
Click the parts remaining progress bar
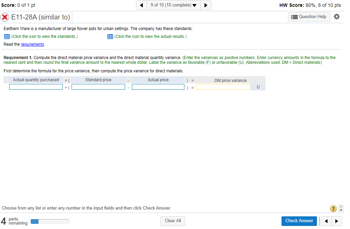pyautogui.click(x=49, y=221)
